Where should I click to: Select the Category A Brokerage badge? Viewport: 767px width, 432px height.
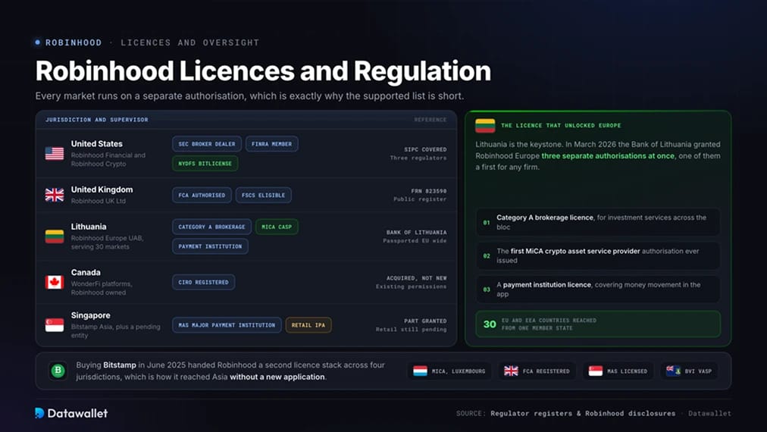point(211,227)
